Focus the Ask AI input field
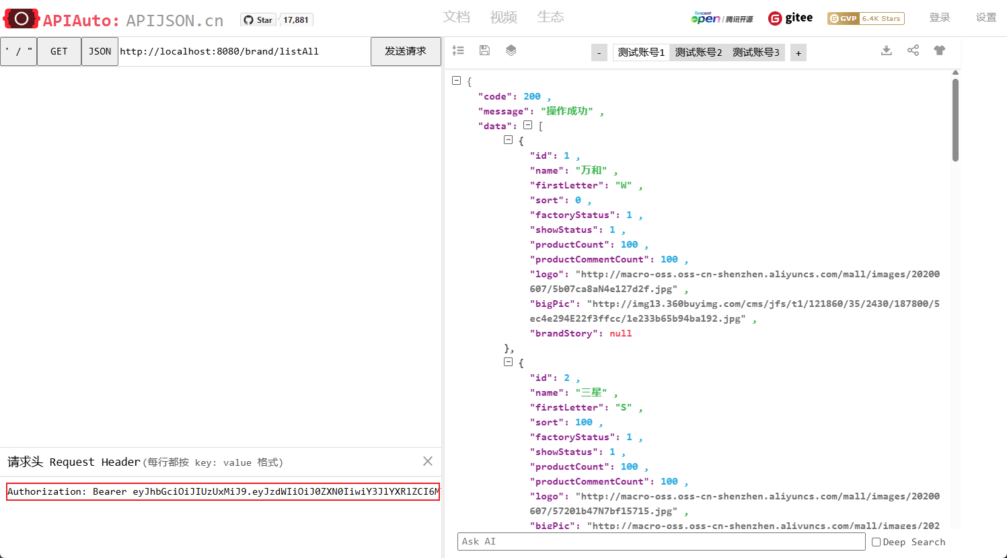Viewport: 1007px width, 558px height. 661,541
